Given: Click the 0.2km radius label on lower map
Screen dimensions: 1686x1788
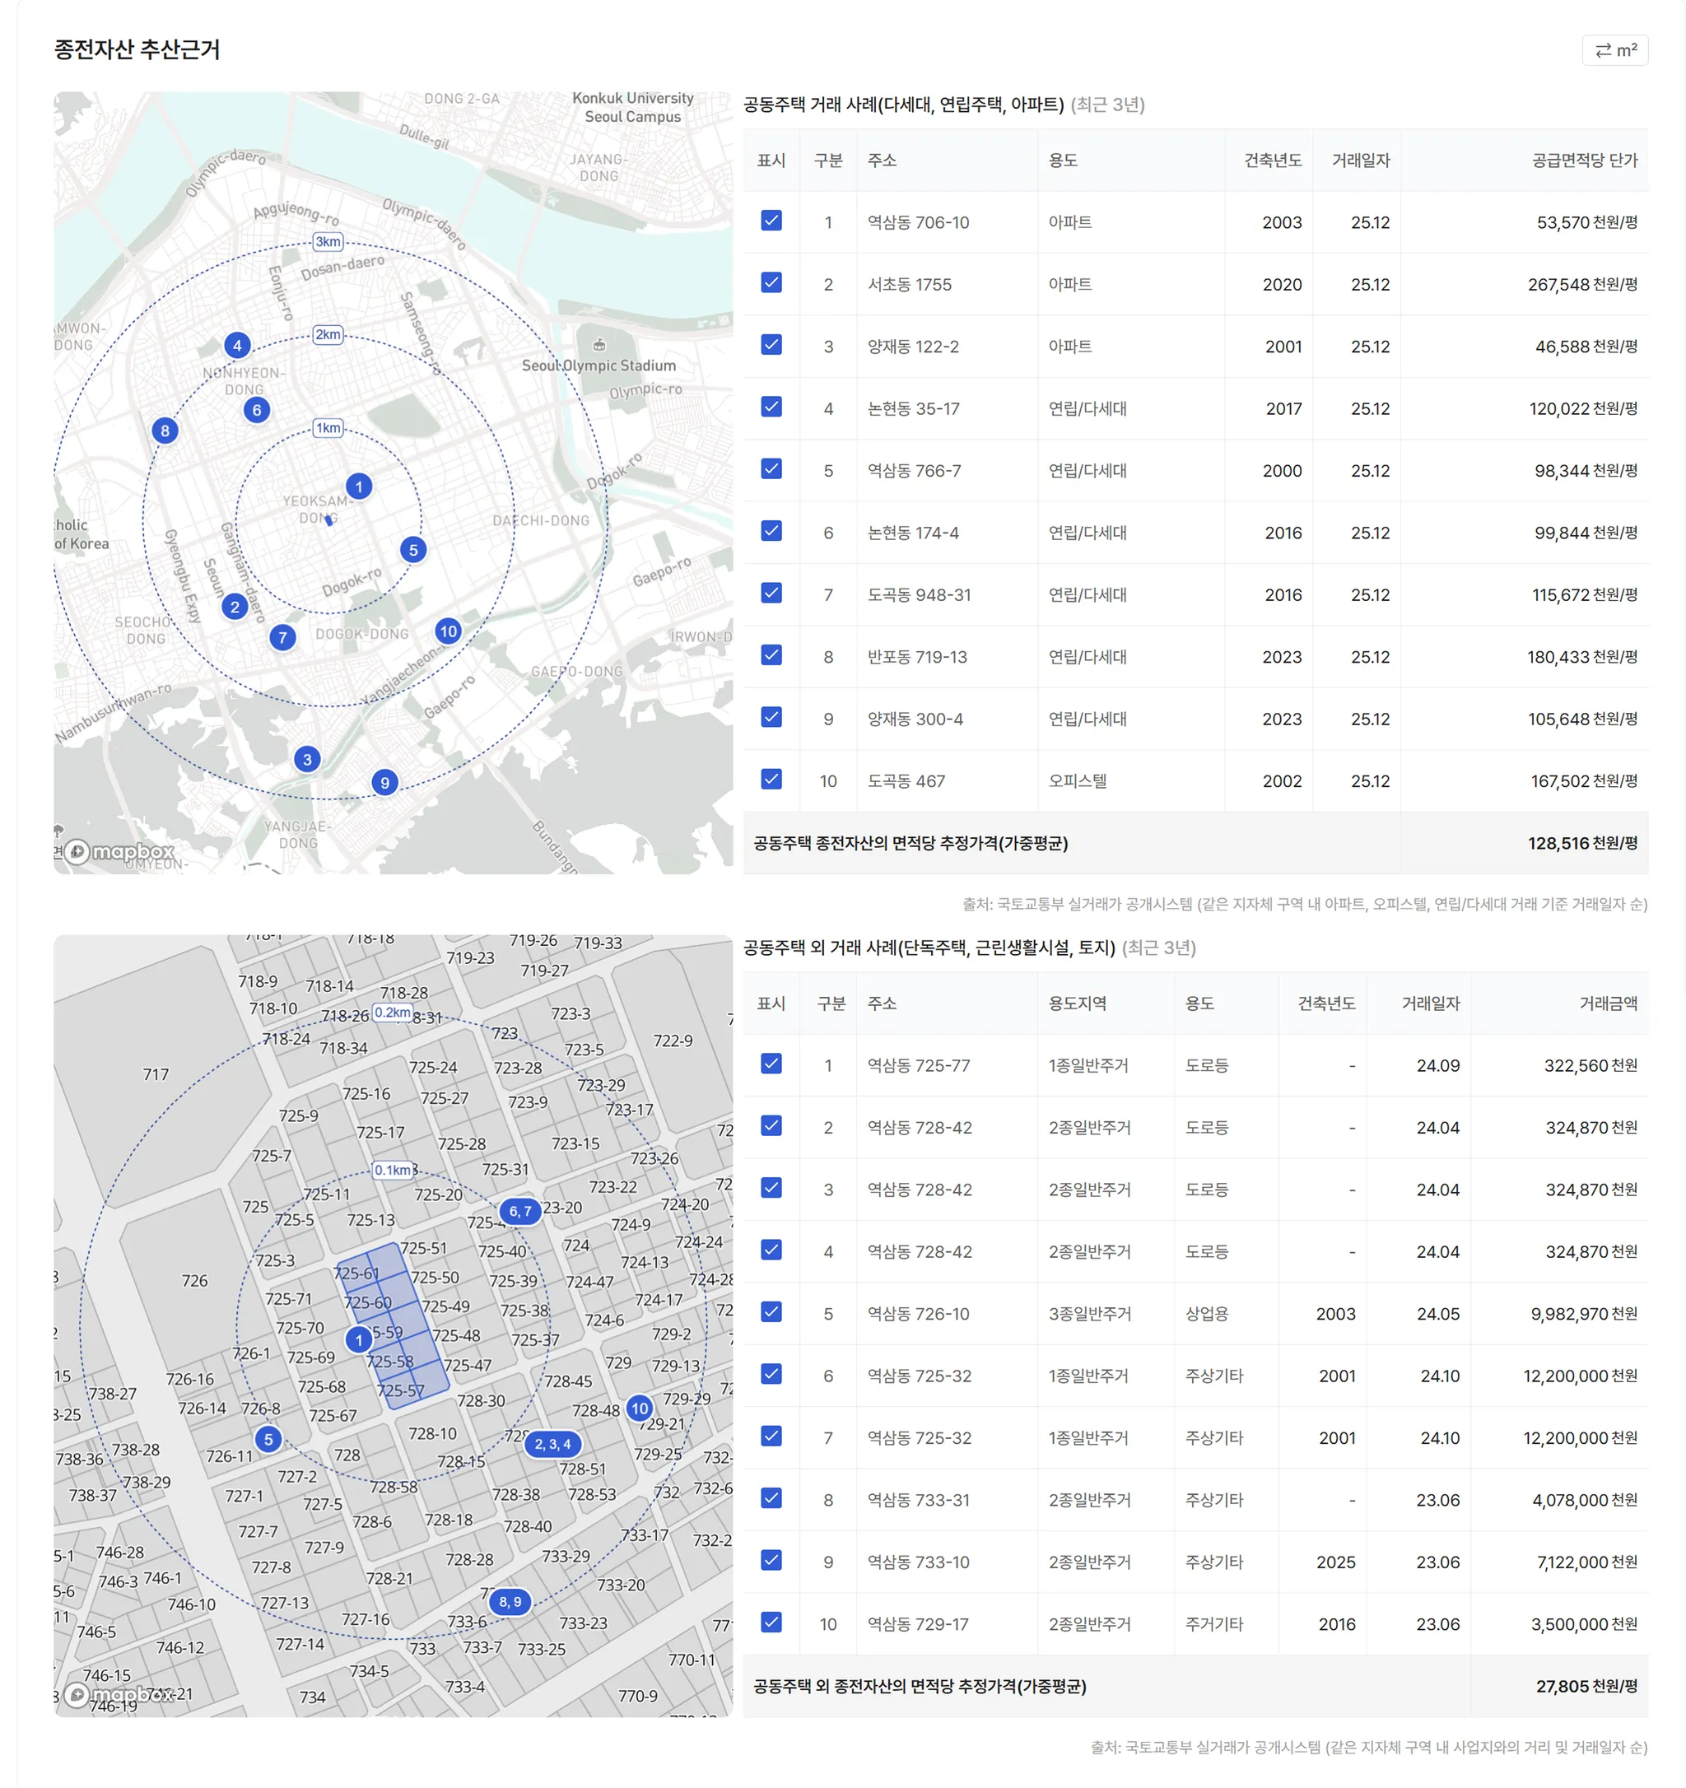Looking at the screenshot, I should 392,1013.
